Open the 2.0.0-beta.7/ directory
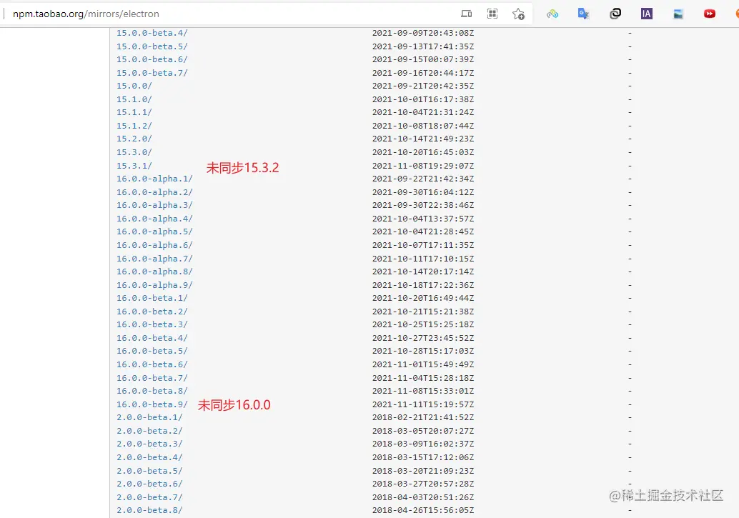Image resolution: width=739 pixels, height=518 pixels. (149, 497)
